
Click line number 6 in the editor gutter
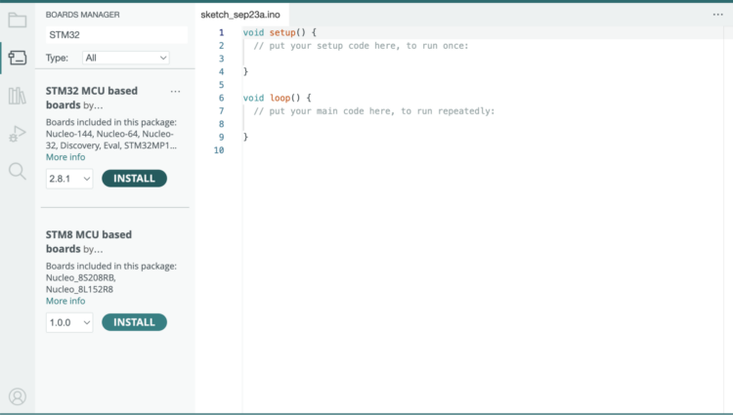pyautogui.click(x=221, y=98)
